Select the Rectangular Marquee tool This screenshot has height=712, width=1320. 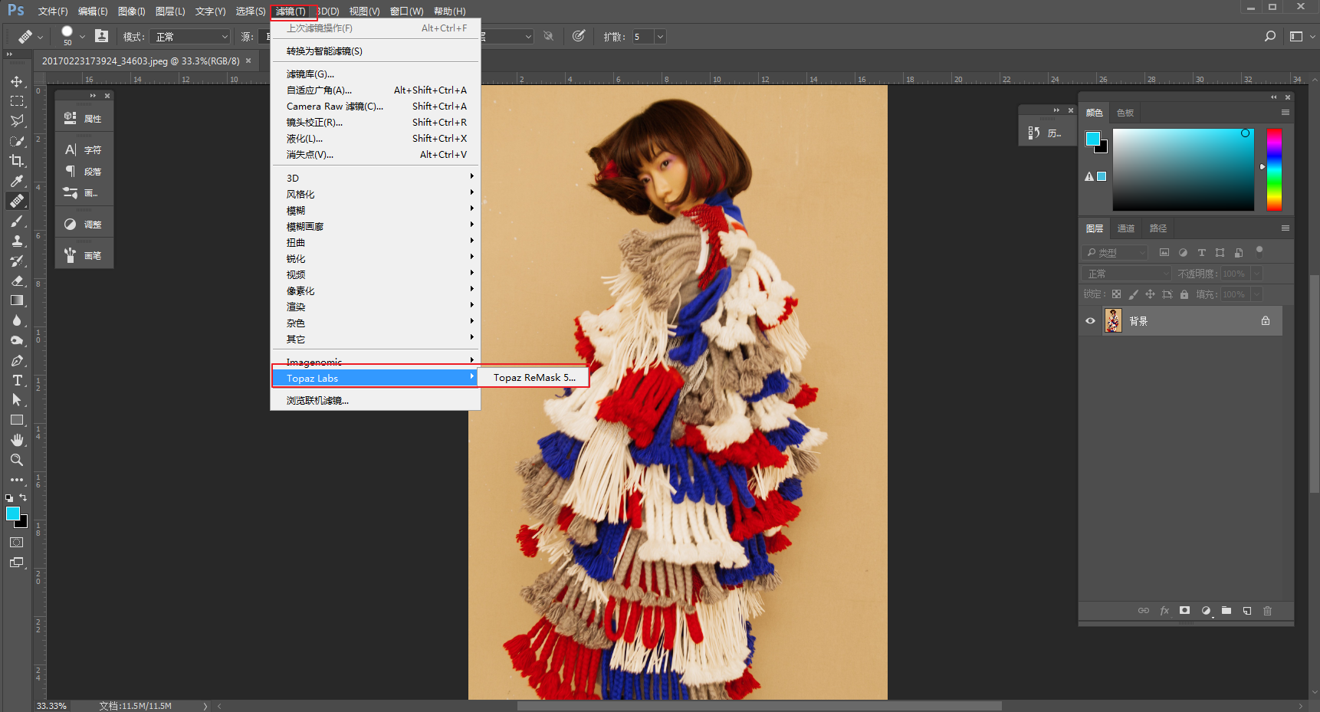point(17,101)
